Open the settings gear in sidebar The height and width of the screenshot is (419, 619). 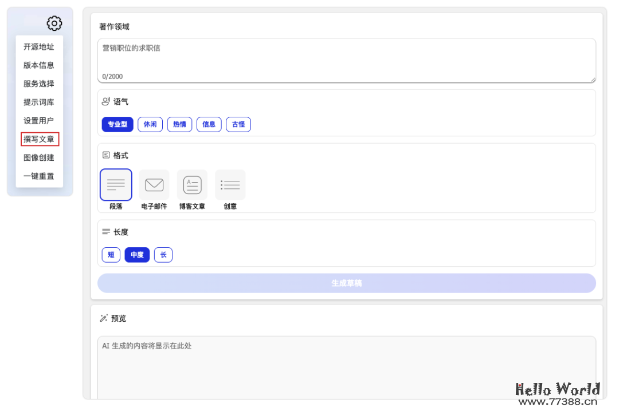54,23
